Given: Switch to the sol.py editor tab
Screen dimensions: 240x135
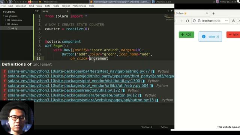Looking at the screenshot, I should [55, 11].
